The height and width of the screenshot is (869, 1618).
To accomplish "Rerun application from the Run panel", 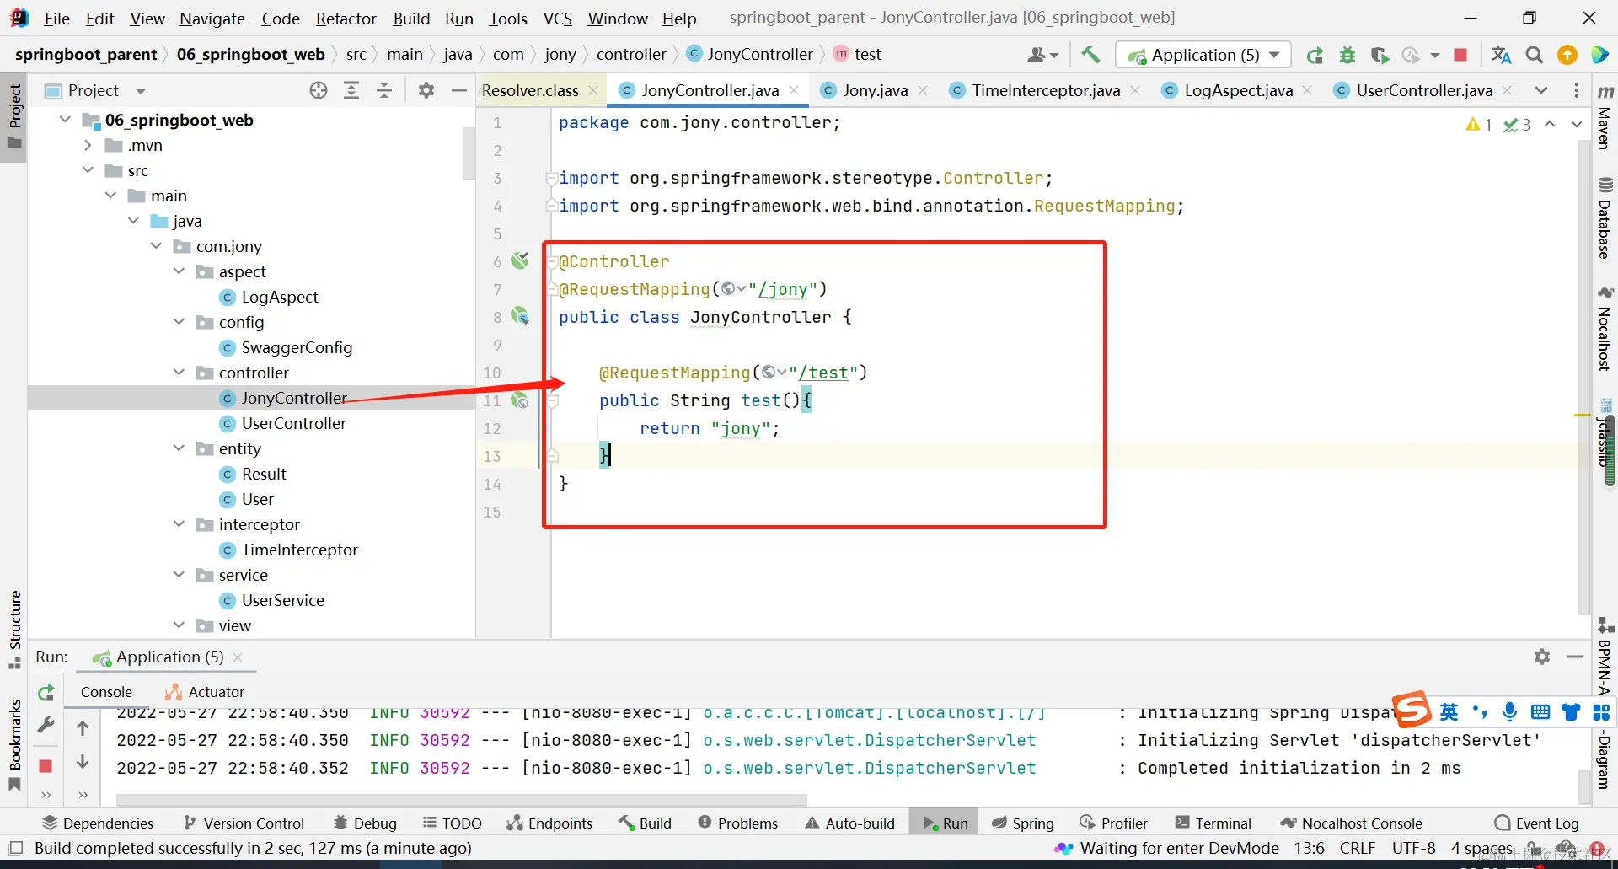I will (46, 693).
